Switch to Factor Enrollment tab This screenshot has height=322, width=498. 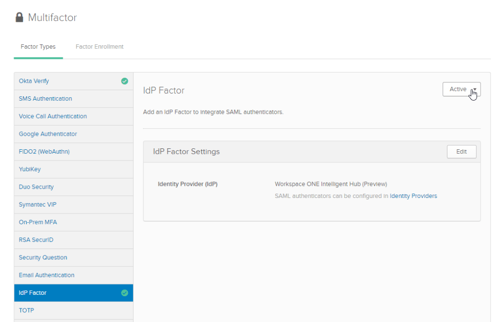[x=99, y=47]
